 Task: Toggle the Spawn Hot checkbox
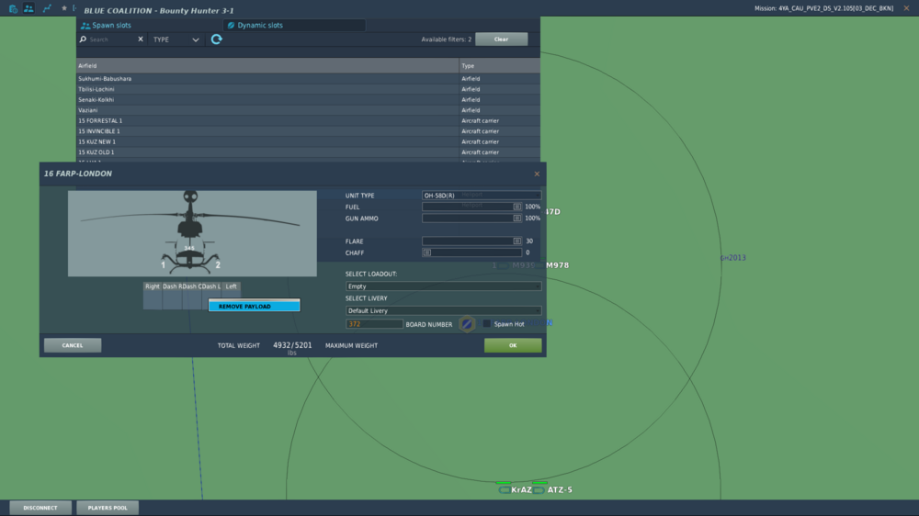pyautogui.click(x=486, y=324)
